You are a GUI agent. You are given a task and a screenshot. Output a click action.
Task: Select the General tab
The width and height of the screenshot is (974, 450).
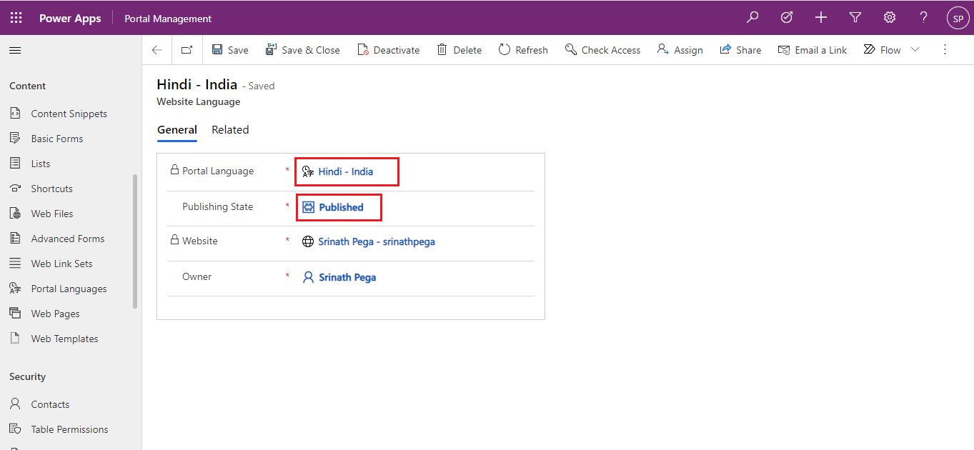[177, 130]
